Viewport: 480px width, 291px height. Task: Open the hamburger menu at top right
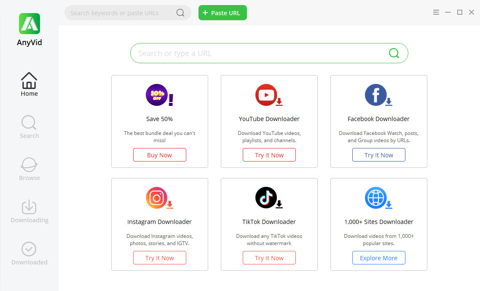point(436,12)
